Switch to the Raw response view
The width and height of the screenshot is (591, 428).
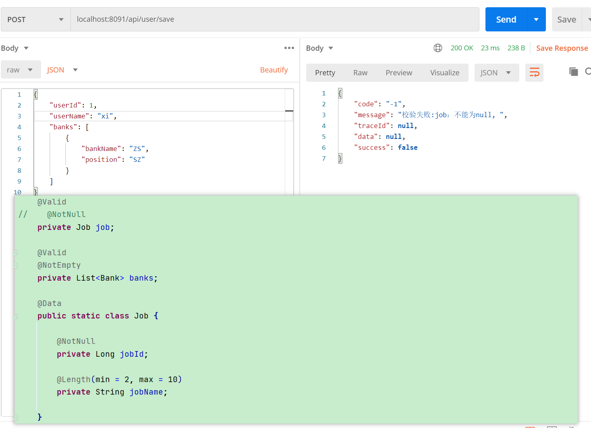pos(360,72)
